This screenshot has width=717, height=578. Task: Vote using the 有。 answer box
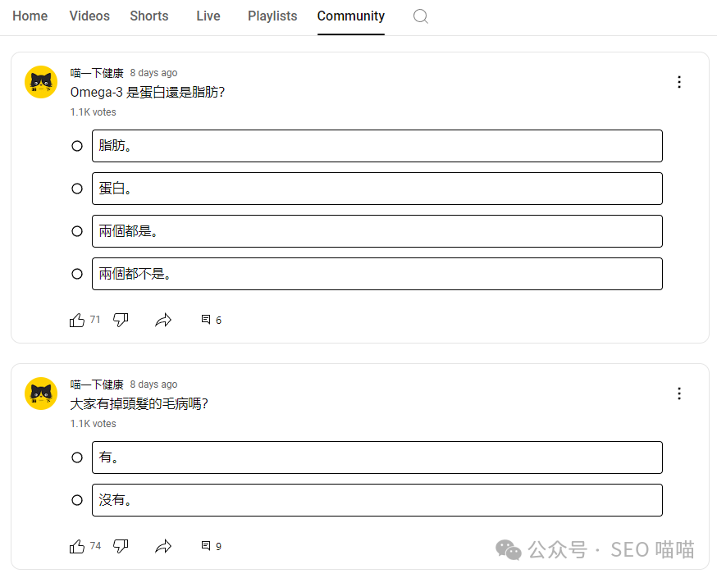pos(377,457)
